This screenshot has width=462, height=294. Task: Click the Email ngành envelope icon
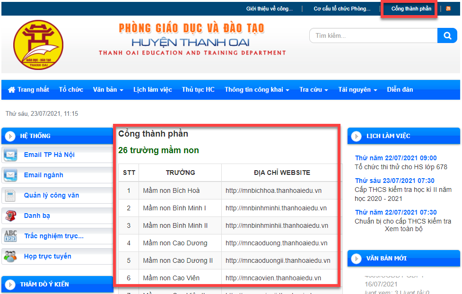click(10, 175)
